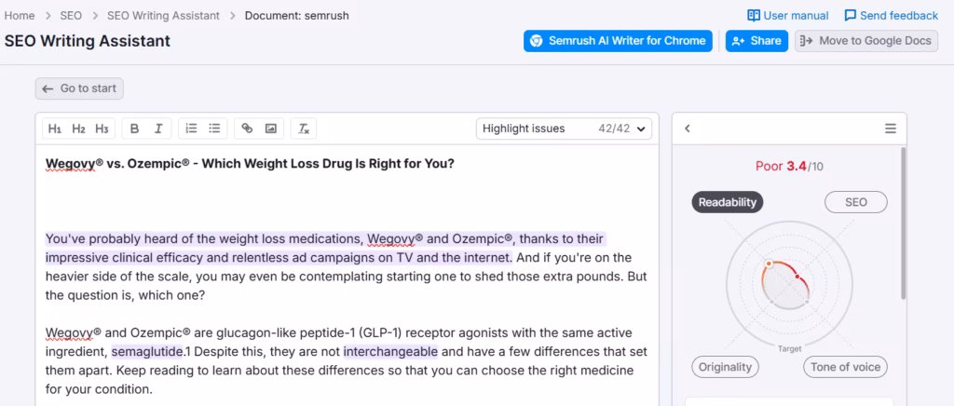Apply Heading 2 formatting

tap(78, 129)
